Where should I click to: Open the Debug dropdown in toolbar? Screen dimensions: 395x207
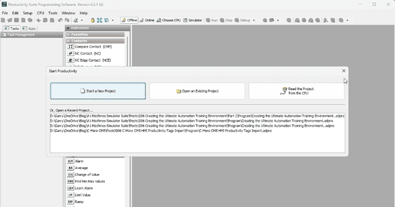249,20
